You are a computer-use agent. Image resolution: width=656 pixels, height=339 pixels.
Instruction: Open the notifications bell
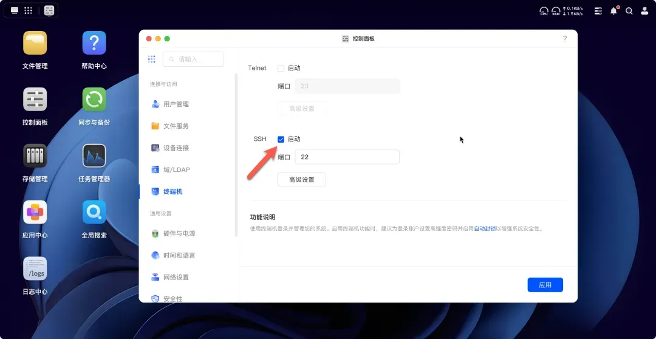613,11
